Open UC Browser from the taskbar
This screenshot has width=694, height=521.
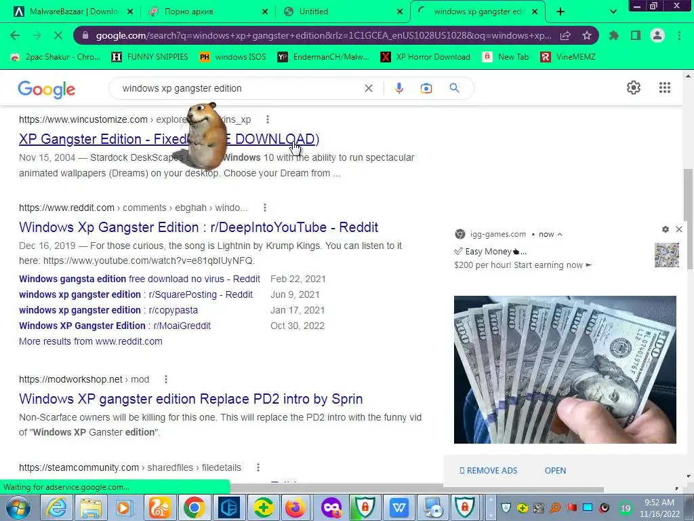[160, 507]
